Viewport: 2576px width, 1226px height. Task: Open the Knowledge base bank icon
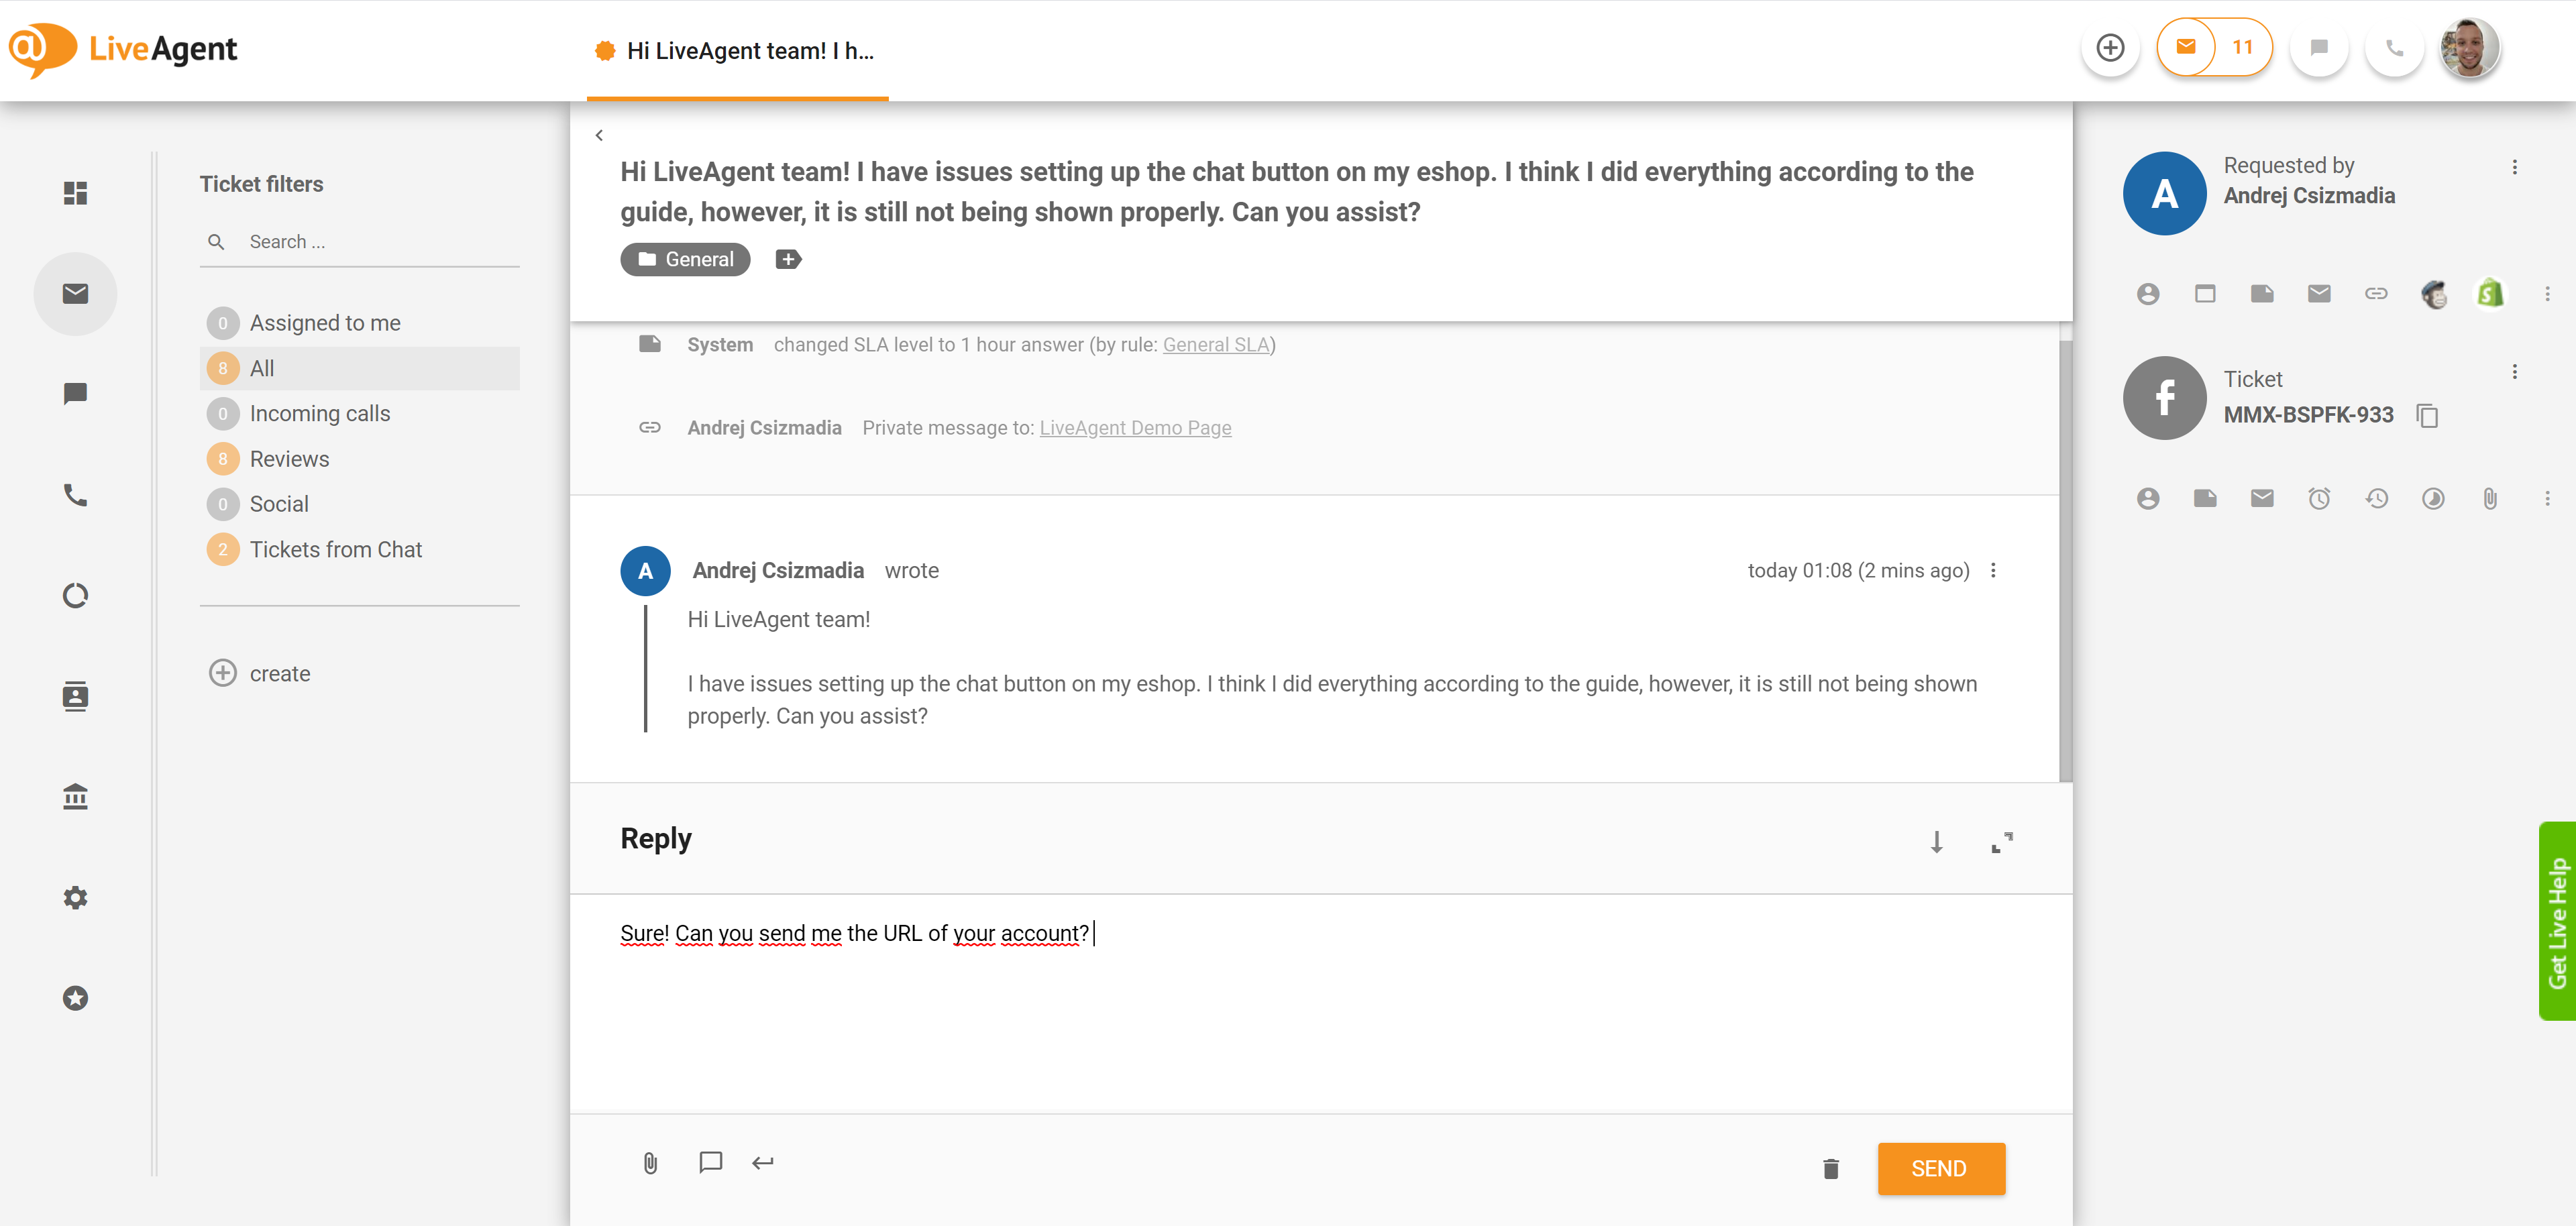[x=75, y=796]
